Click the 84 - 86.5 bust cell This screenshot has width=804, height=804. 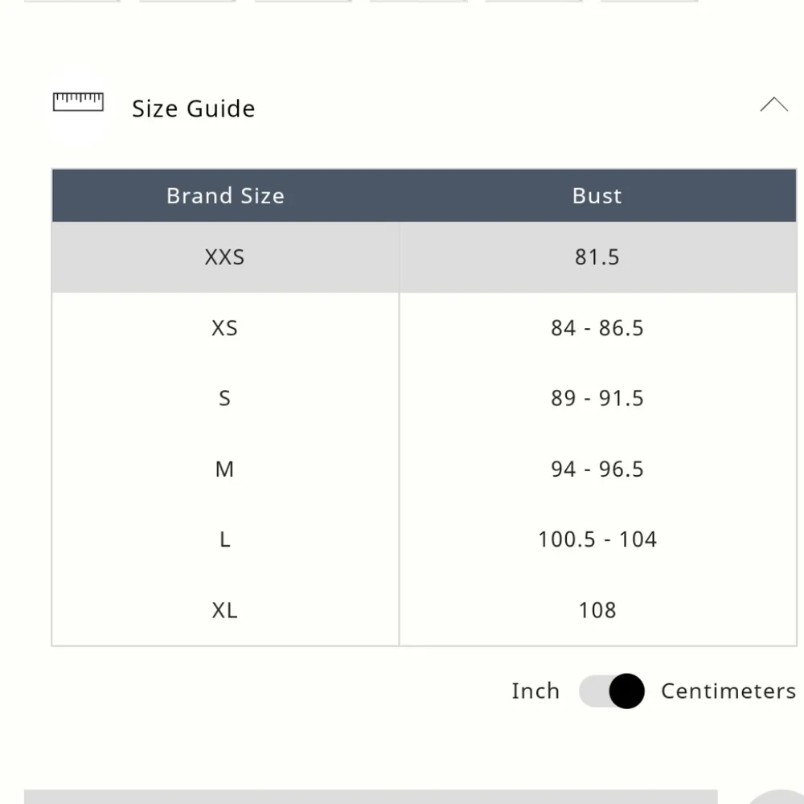[597, 328]
